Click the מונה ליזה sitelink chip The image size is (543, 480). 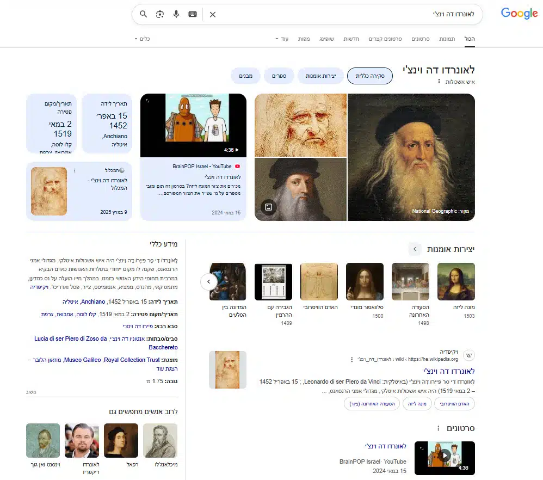tap(417, 404)
